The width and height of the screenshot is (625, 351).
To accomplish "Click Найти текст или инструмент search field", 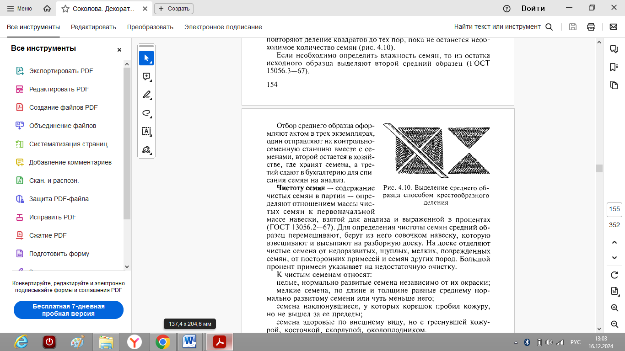I will (503, 27).
